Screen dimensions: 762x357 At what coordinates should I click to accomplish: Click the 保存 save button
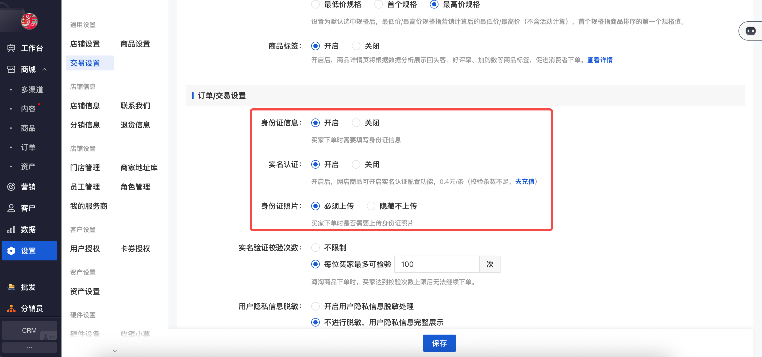(x=439, y=343)
